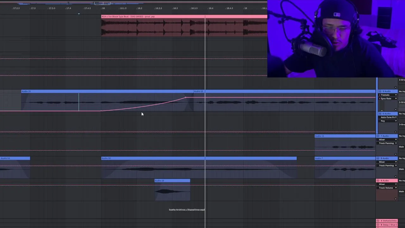Open Tremolo device chooser on 5 Audio

(388, 95)
